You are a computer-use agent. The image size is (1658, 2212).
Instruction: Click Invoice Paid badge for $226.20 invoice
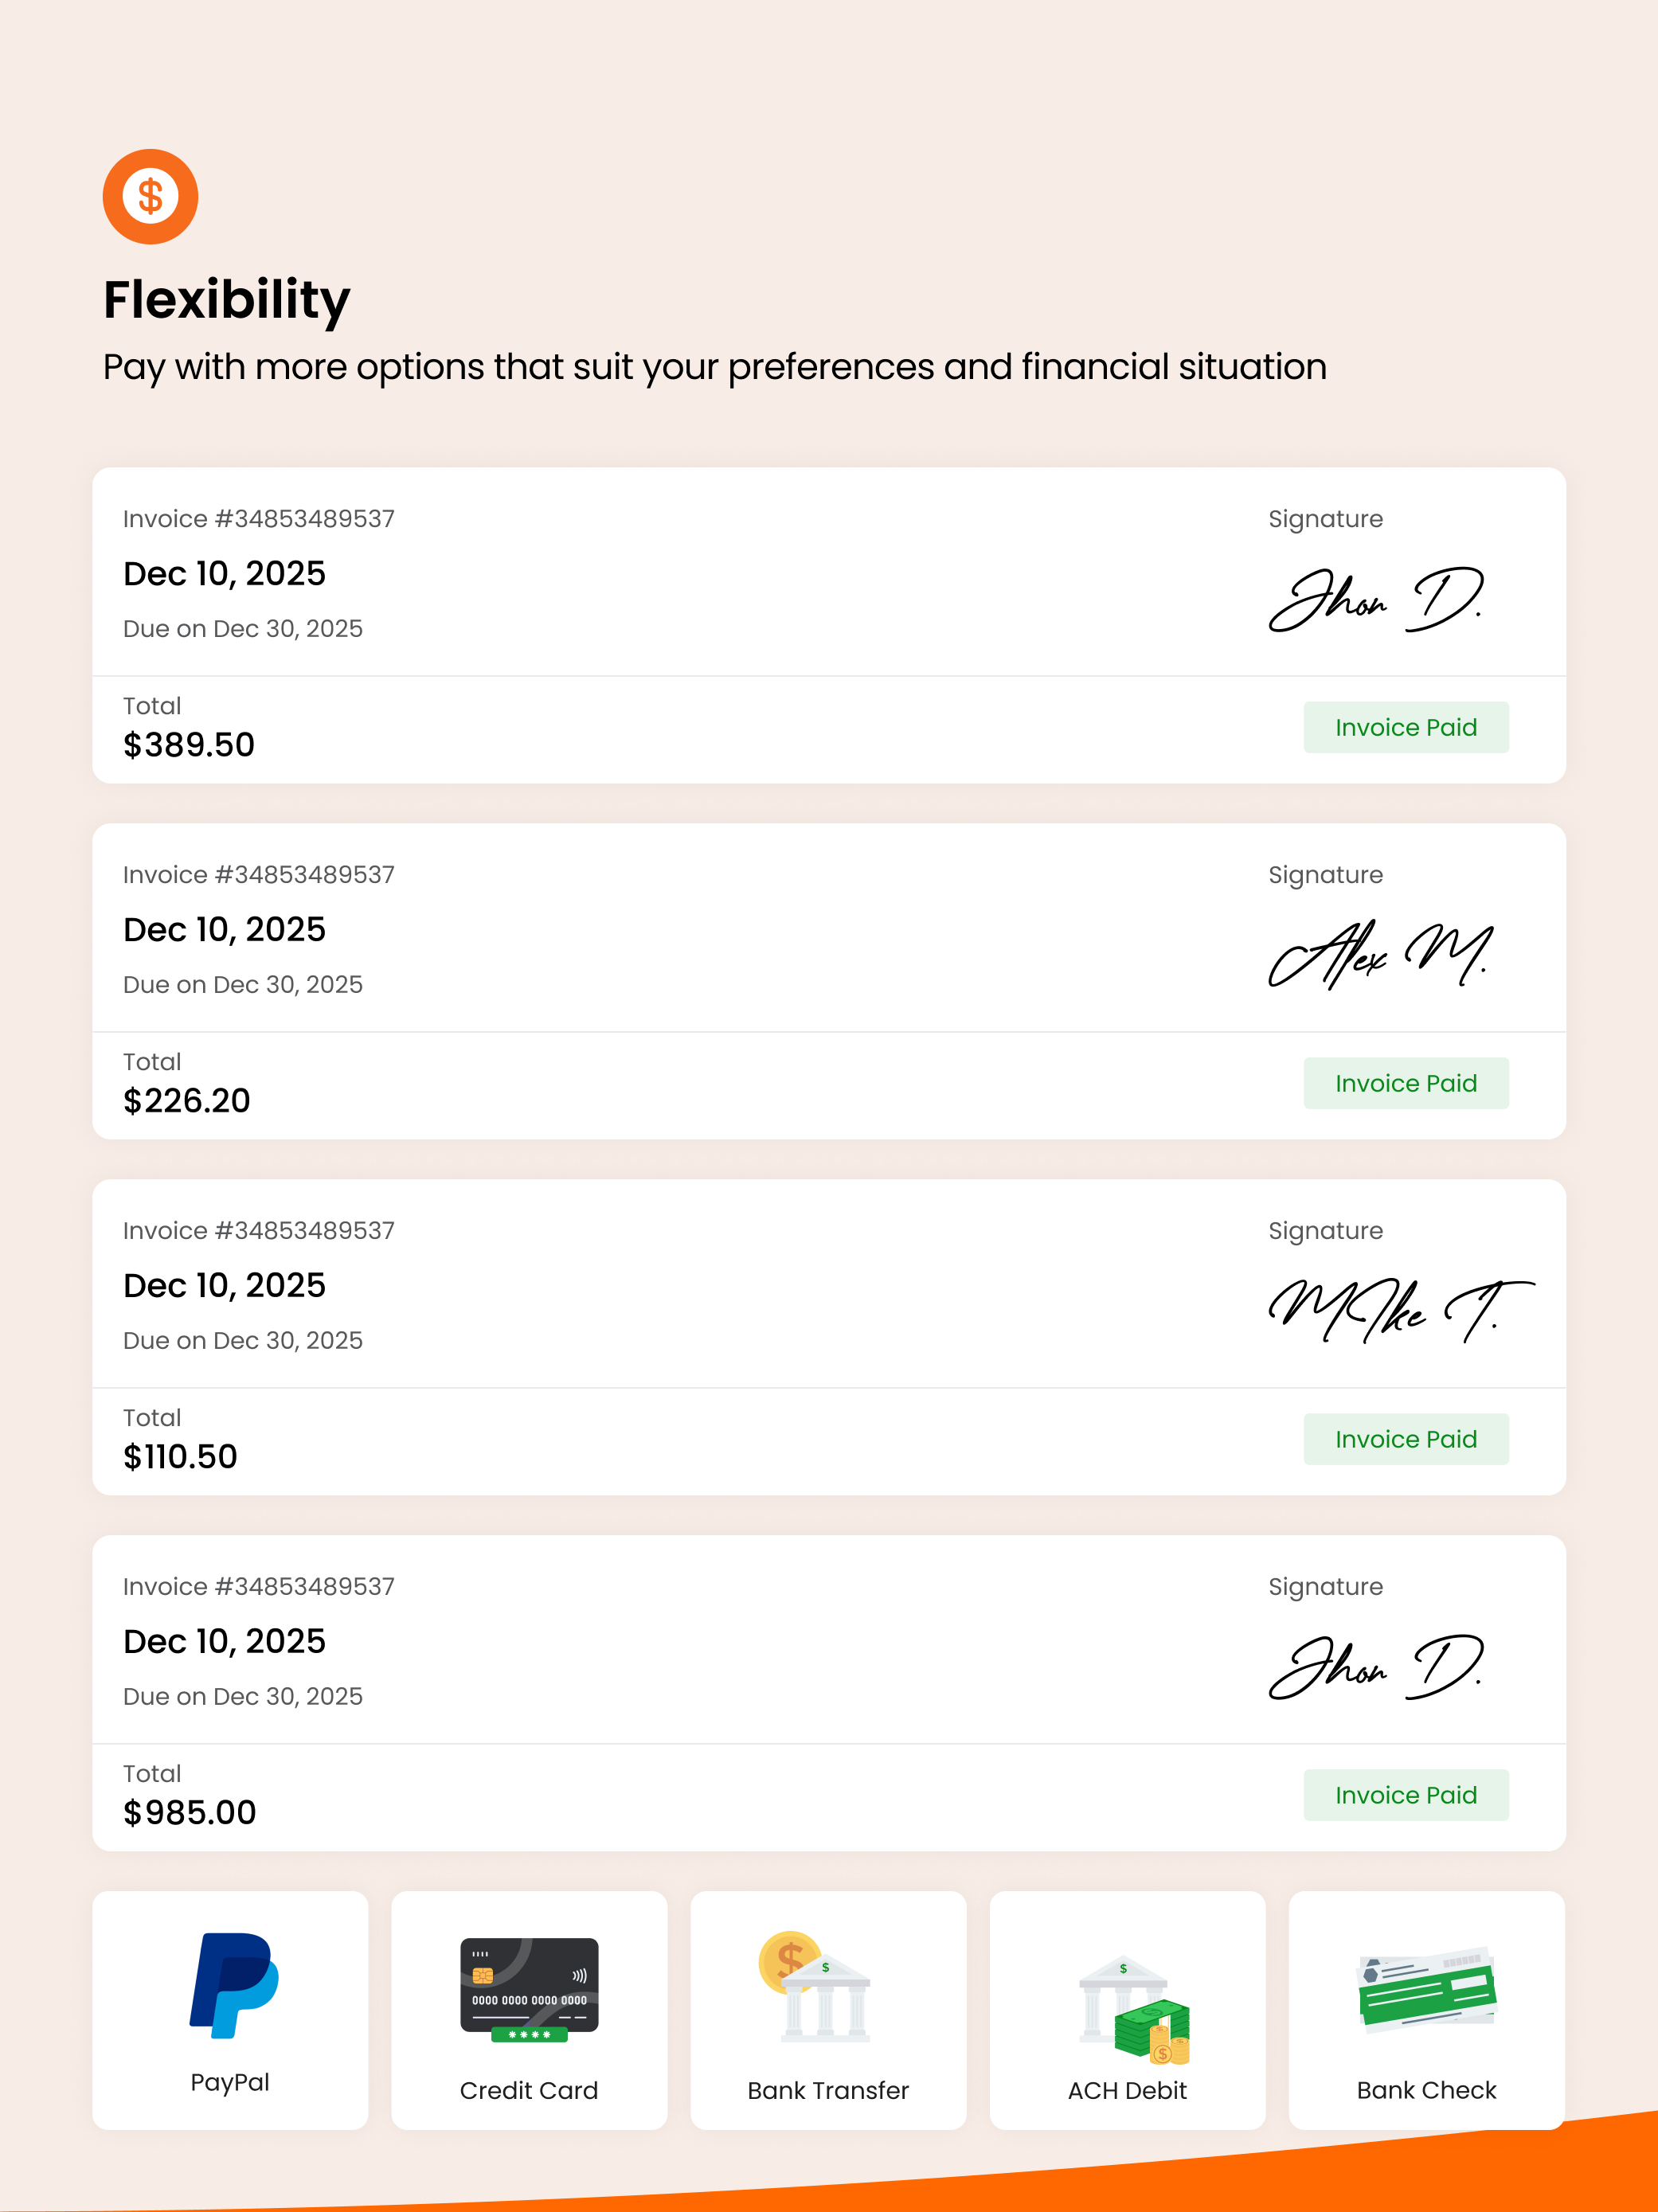coord(1406,1083)
